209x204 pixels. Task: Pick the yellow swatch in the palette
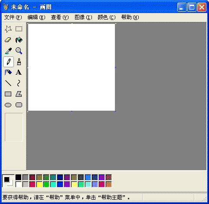(39, 184)
